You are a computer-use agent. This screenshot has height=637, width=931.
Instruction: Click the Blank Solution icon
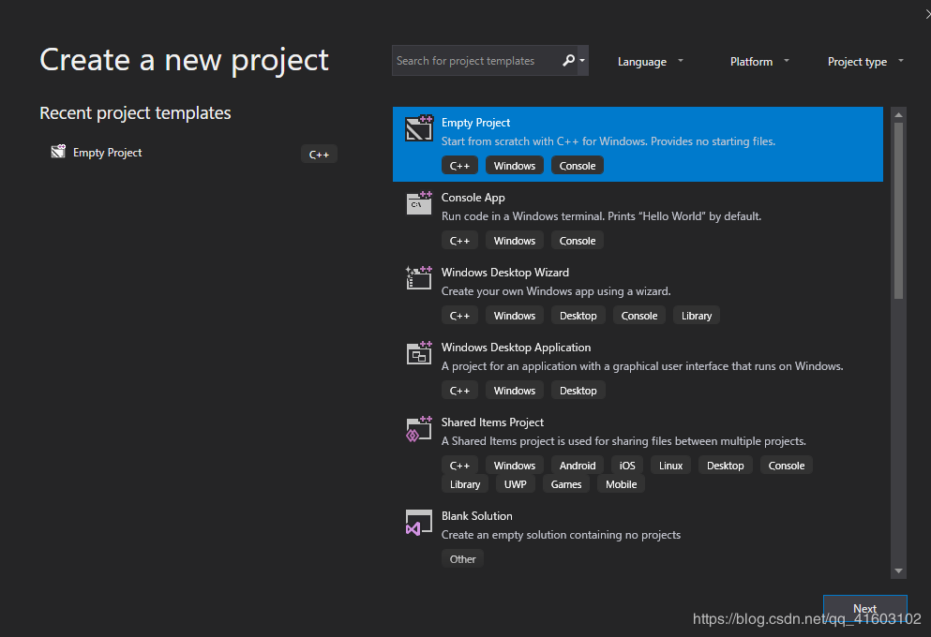pyautogui.click(x=419, y=522)
